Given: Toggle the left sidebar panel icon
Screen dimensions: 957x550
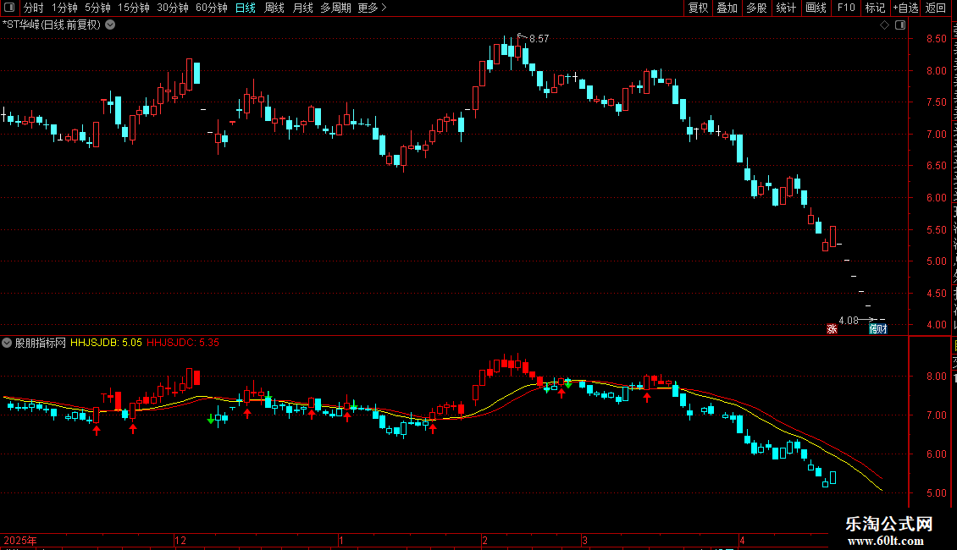Looking at the screenshot, I should click(9, 8).
